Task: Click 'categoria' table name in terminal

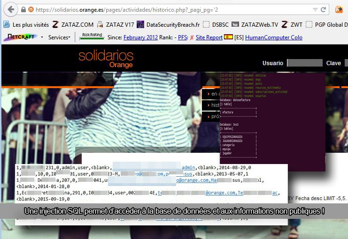Action: point(228,145)
